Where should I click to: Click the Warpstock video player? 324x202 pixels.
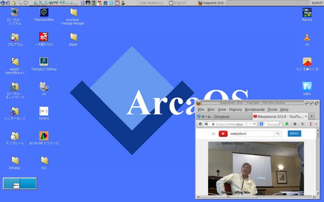pyautogui.click(x=256, y=168)
